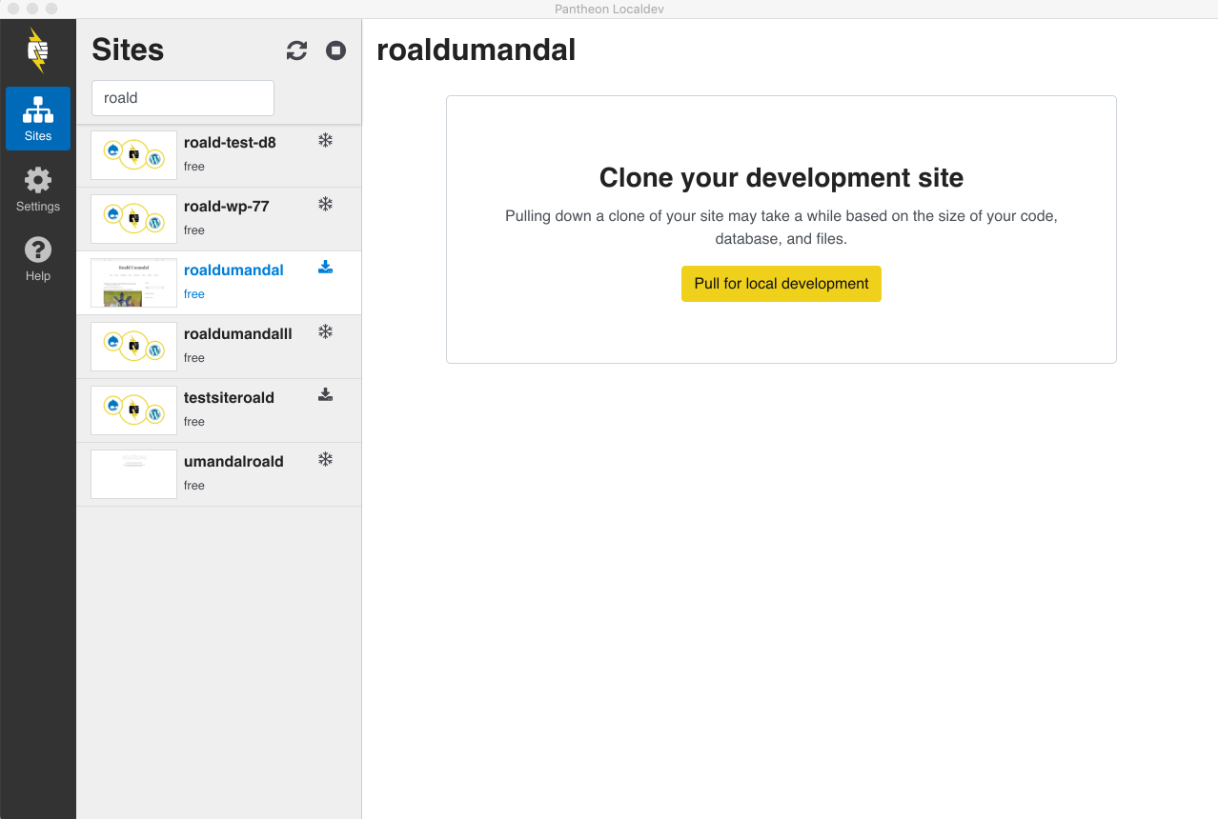
Task: Open roald-test-d8 site thumbnail
Action: (x=133, y=155)
